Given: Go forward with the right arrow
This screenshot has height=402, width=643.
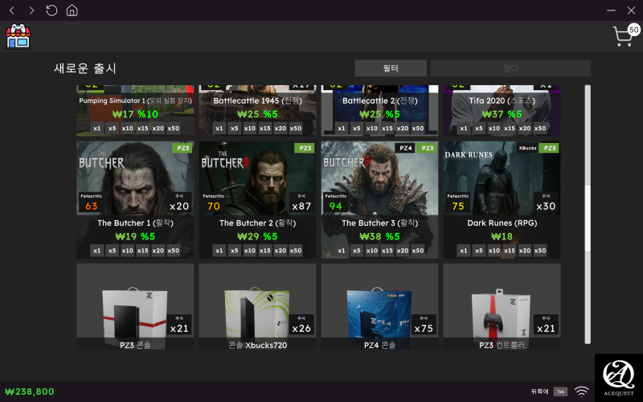Looking at the screenshot, I should pos(31,10).
